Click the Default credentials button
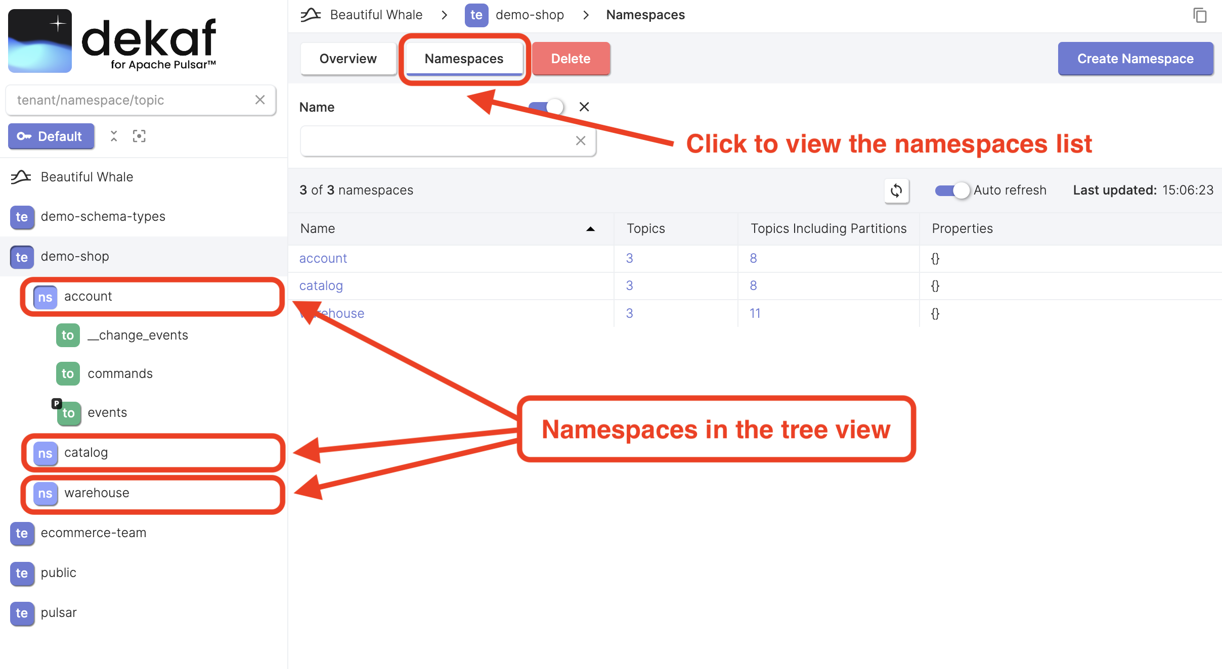This screenshot has height=669, width=1222. pyautogui.click(x=51, y=136)
